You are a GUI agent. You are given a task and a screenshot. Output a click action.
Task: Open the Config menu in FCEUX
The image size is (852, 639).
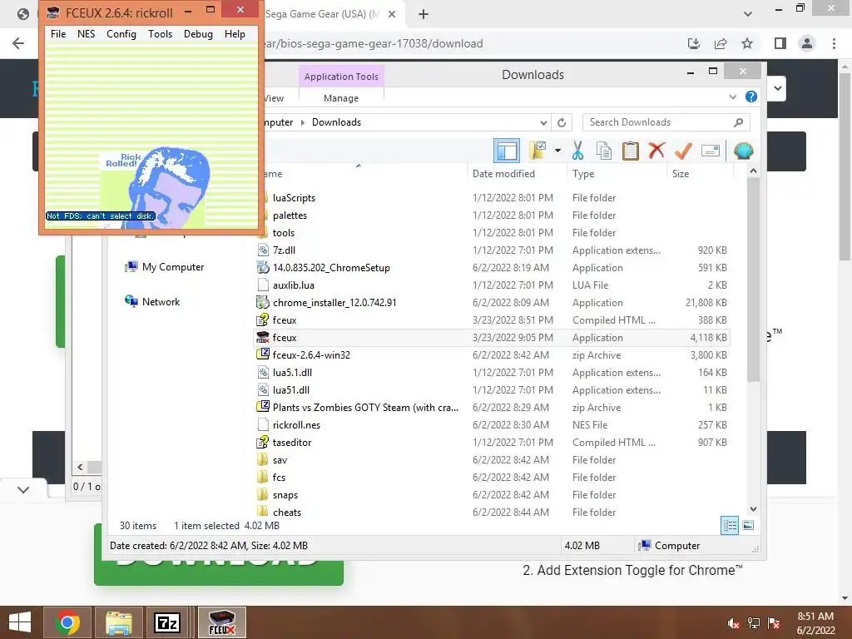[x=121, y=33]
